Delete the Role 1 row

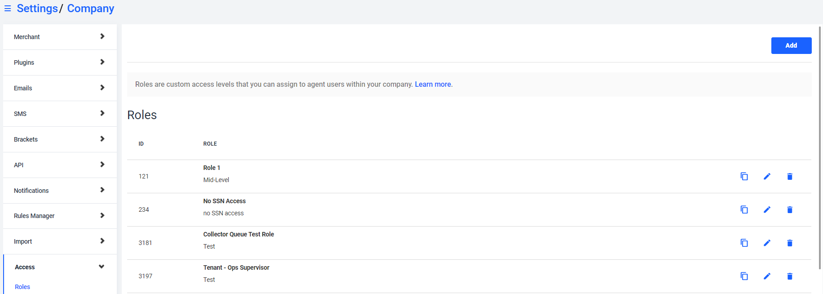coord(790,176)
